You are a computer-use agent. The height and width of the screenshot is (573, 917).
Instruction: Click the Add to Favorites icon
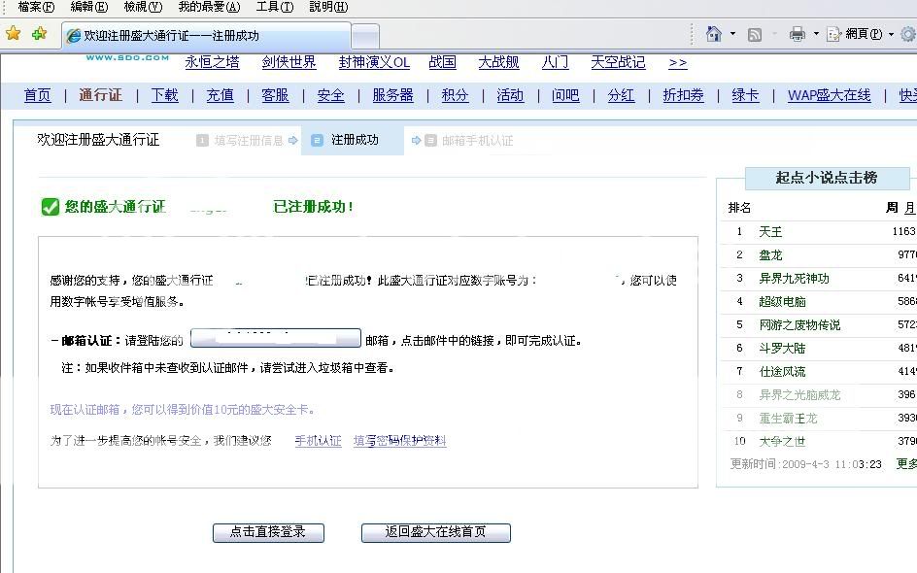click(39, 34)
